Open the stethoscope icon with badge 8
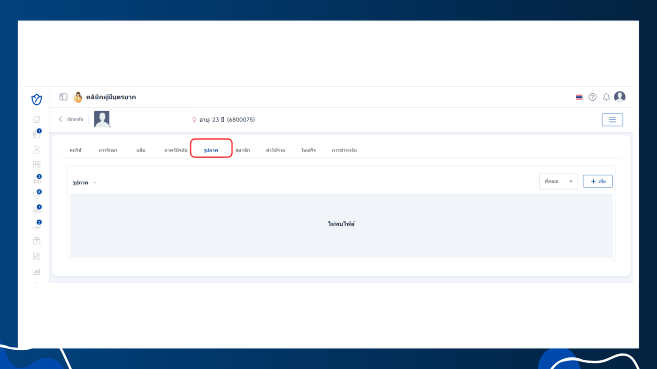This screenshot has height=369, width=657. [37, 195]
